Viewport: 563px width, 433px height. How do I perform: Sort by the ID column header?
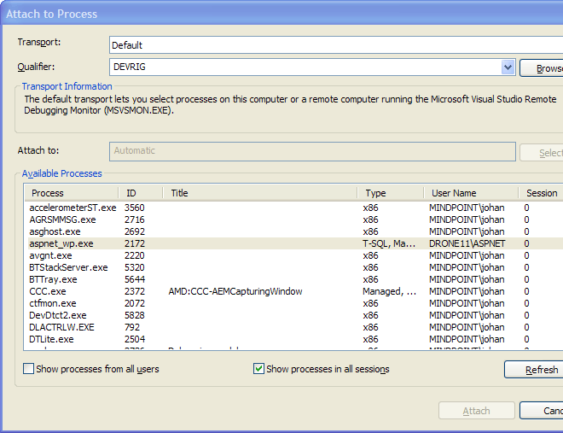[141, 193]
